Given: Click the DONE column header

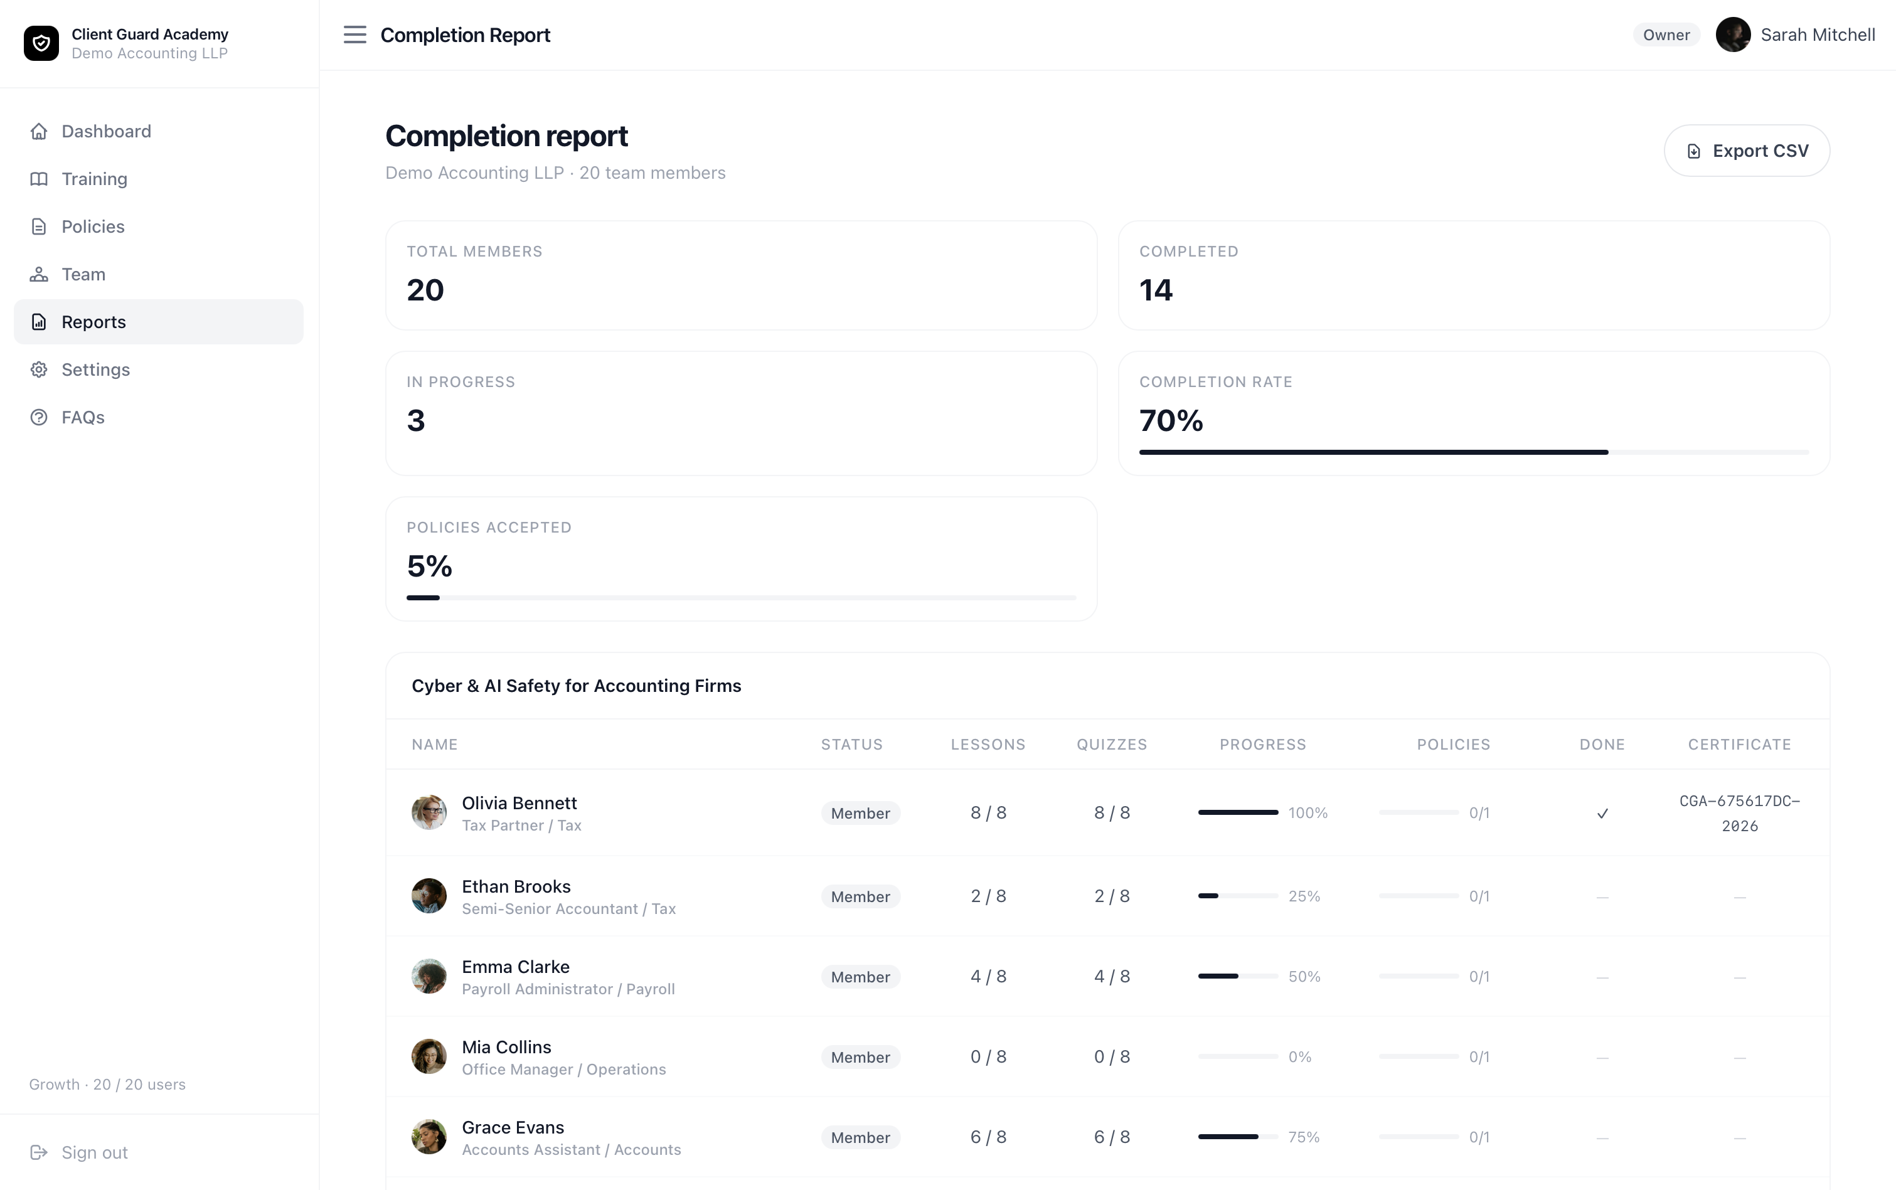Looking at the screenshot, I should [1602, 745].
